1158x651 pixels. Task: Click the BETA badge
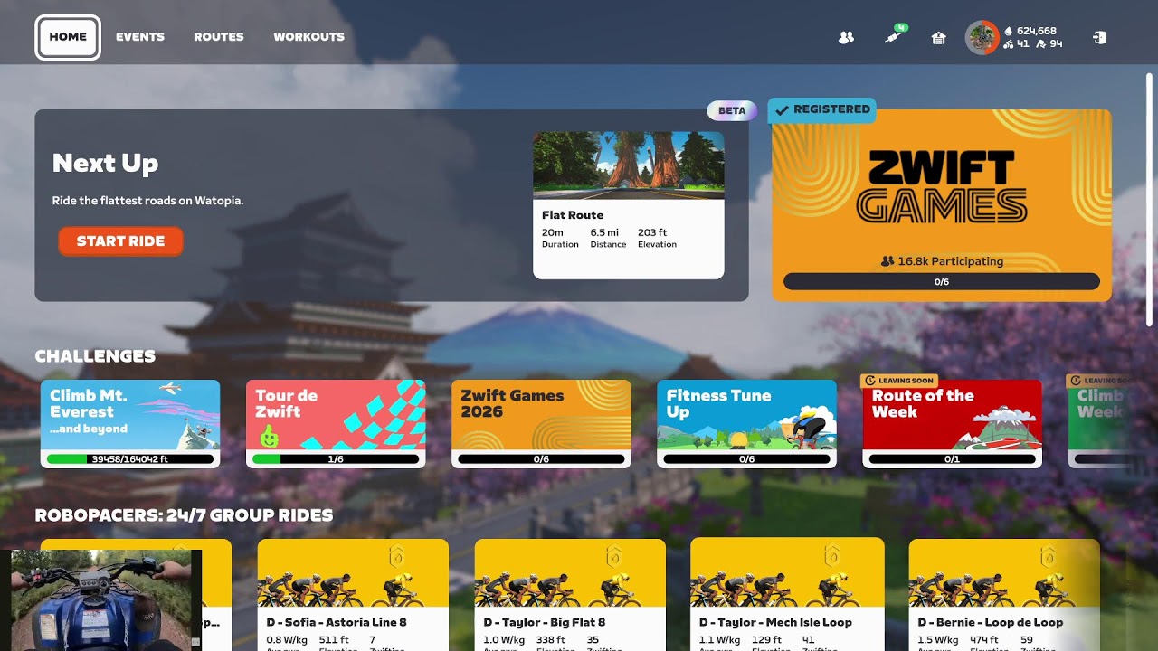(x=732, y=110)
